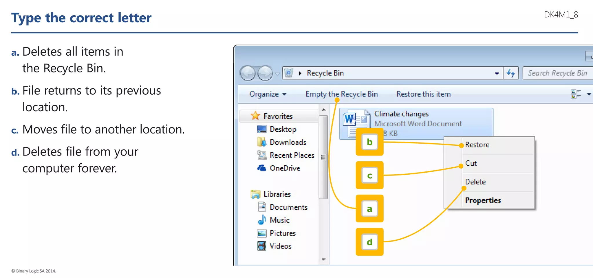Open the Organize dropdown menu

(x=268, y=94)
